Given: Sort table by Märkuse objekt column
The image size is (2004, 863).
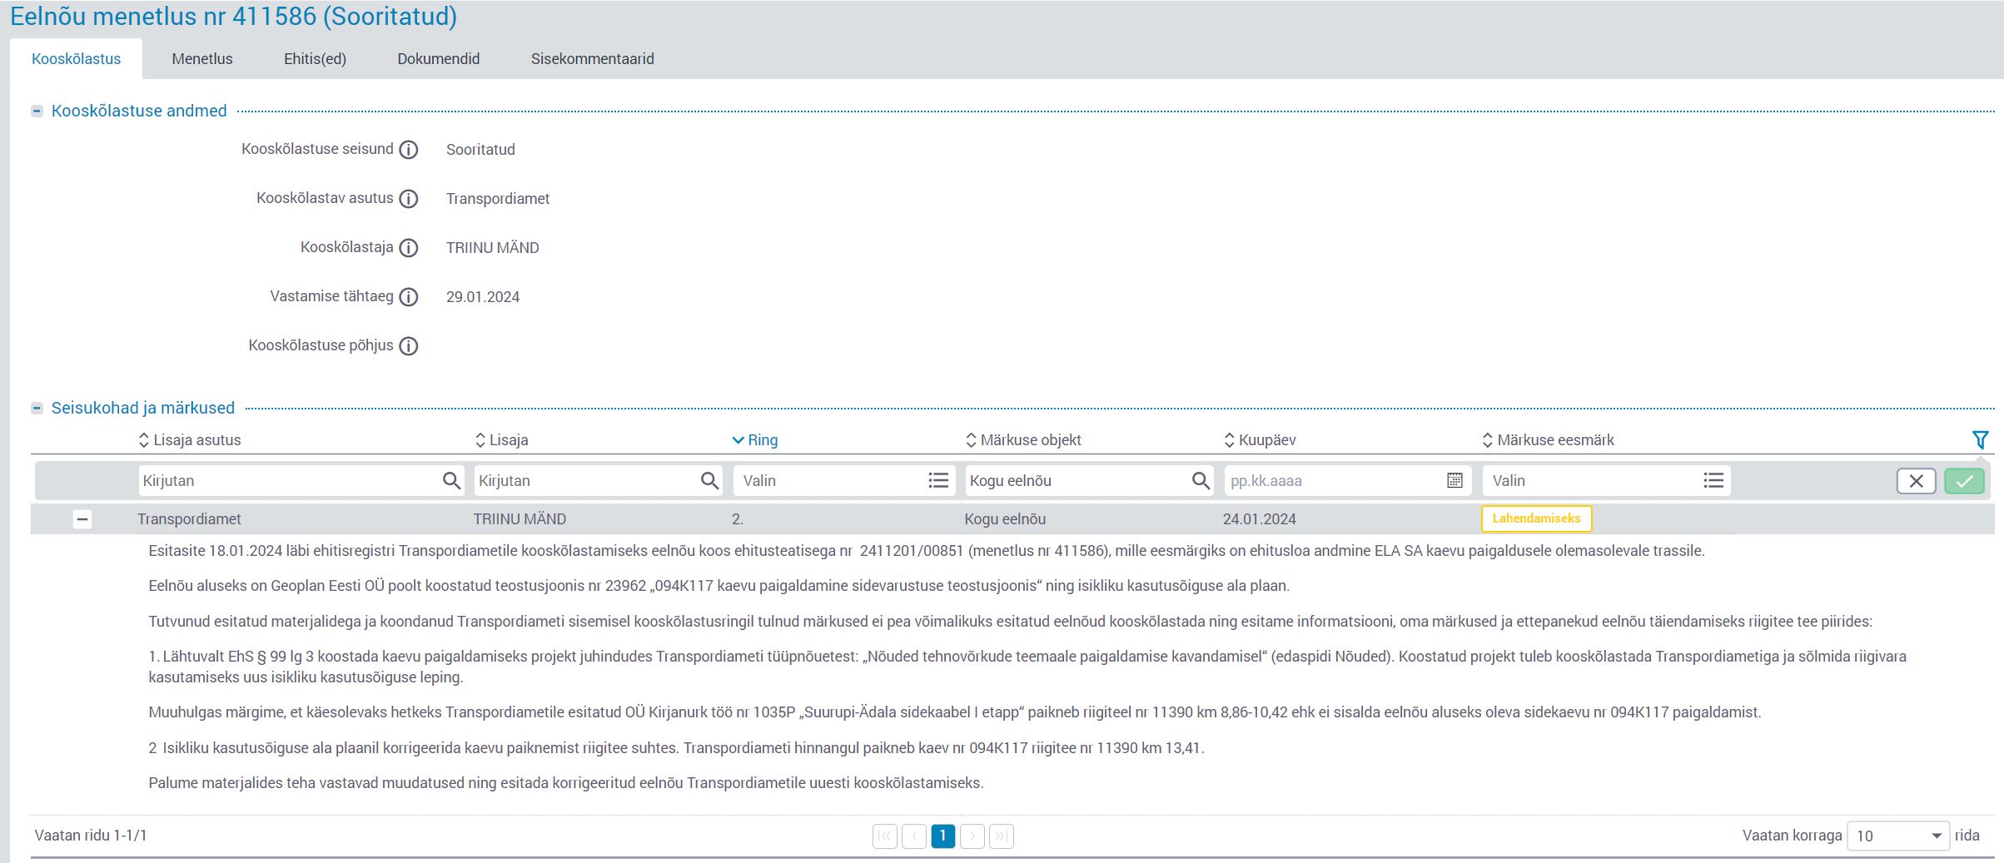Looking at the screenshot, I should tap(1023, 440).
